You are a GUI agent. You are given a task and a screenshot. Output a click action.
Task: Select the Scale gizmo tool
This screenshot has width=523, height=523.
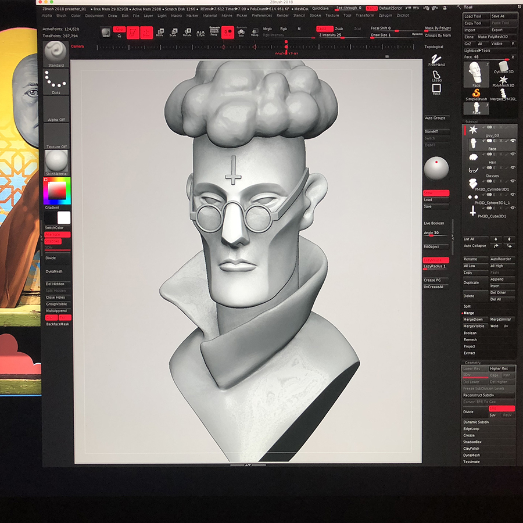point(173,33)
